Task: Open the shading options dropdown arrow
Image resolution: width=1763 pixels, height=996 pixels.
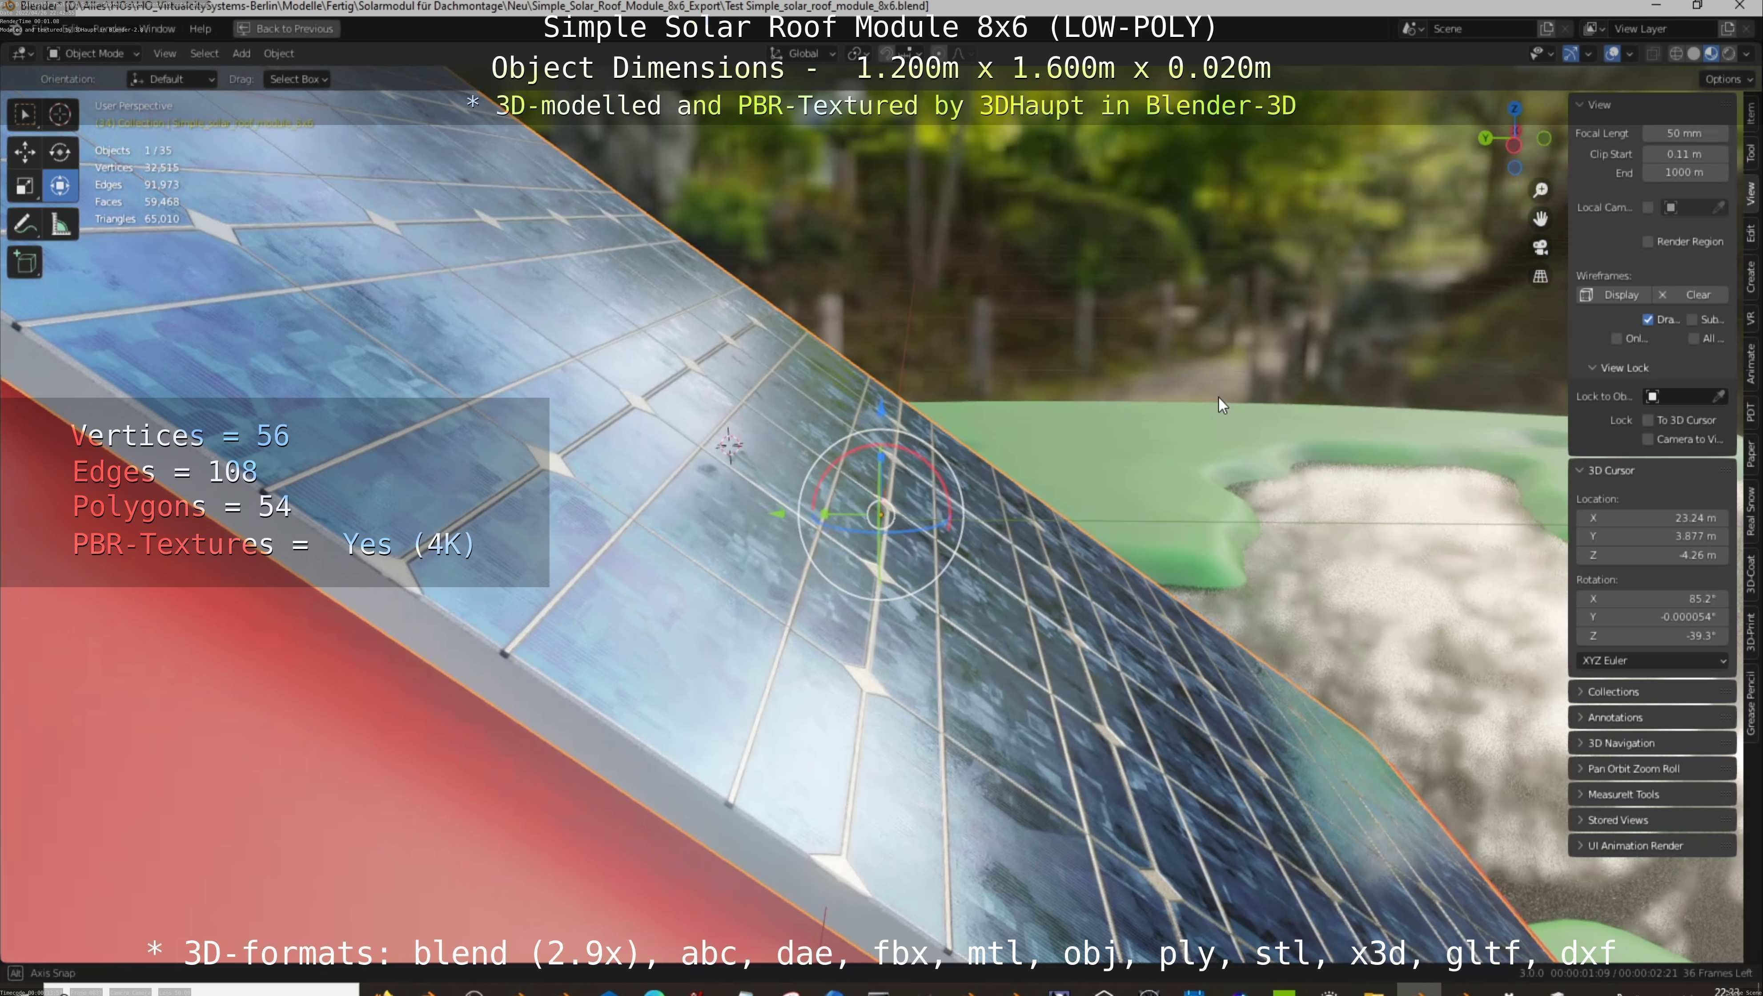Action: point(1746,54)
